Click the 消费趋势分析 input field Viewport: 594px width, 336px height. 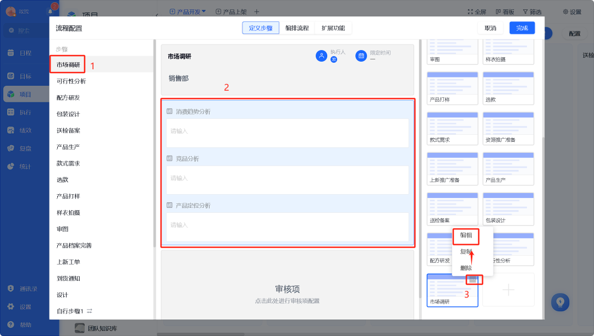(288, 133)
